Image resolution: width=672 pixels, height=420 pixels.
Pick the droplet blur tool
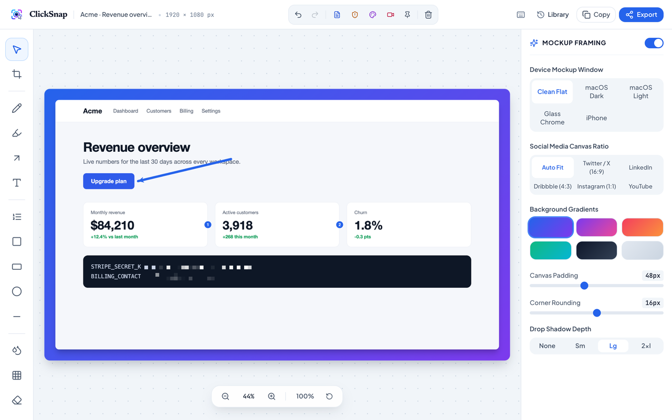click(17, 351)
